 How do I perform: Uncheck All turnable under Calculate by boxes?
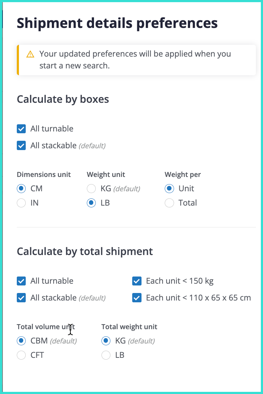21,129
